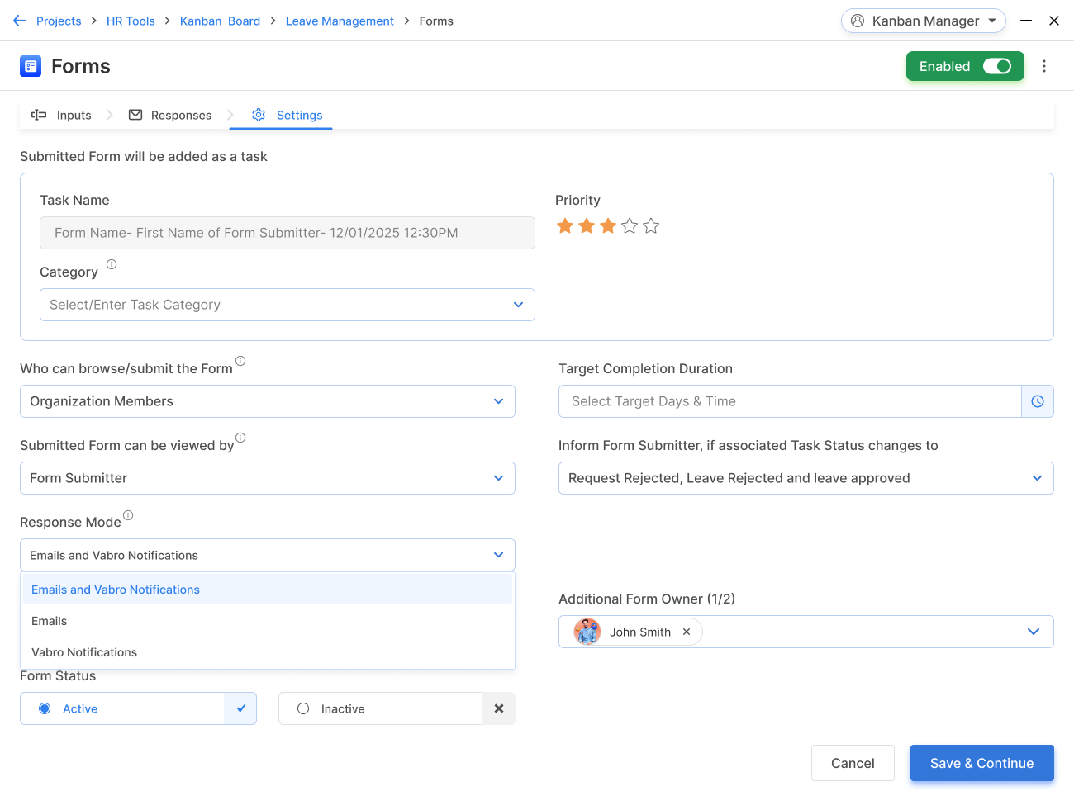Choose the Emails option
Screen dimensions: 1074x791
[267, 621]
